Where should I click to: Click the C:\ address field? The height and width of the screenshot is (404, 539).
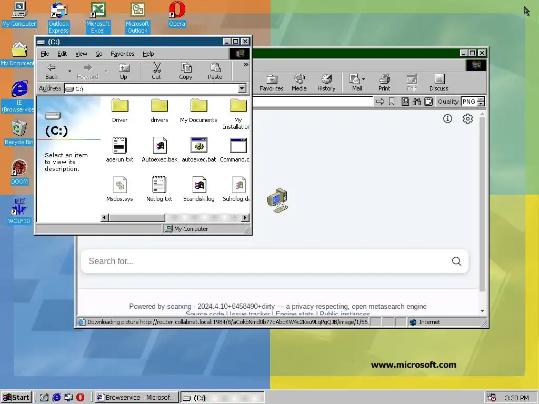[151, 88]
